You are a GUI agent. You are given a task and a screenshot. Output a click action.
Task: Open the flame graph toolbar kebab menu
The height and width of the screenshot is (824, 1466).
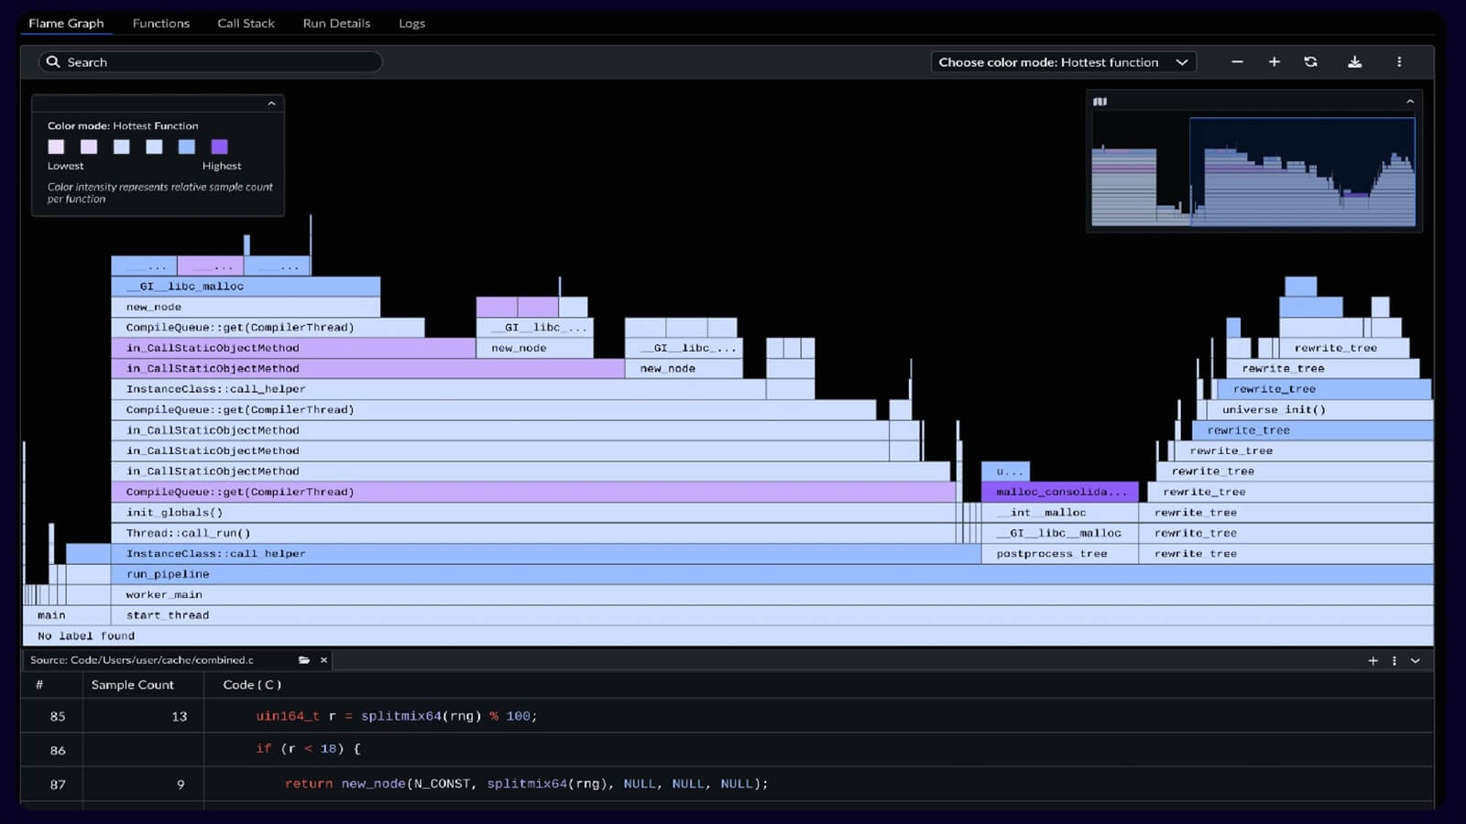click(1399, 62)
